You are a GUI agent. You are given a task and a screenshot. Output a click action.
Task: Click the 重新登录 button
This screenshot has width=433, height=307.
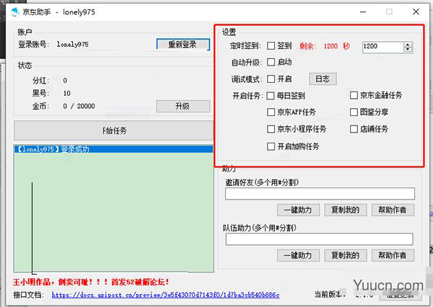[x=183, y=44]
